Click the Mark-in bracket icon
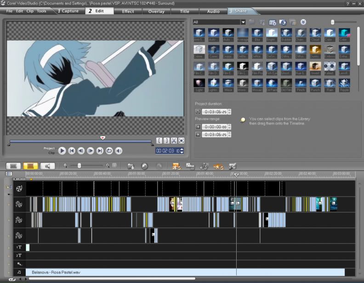 coord(159,141)
